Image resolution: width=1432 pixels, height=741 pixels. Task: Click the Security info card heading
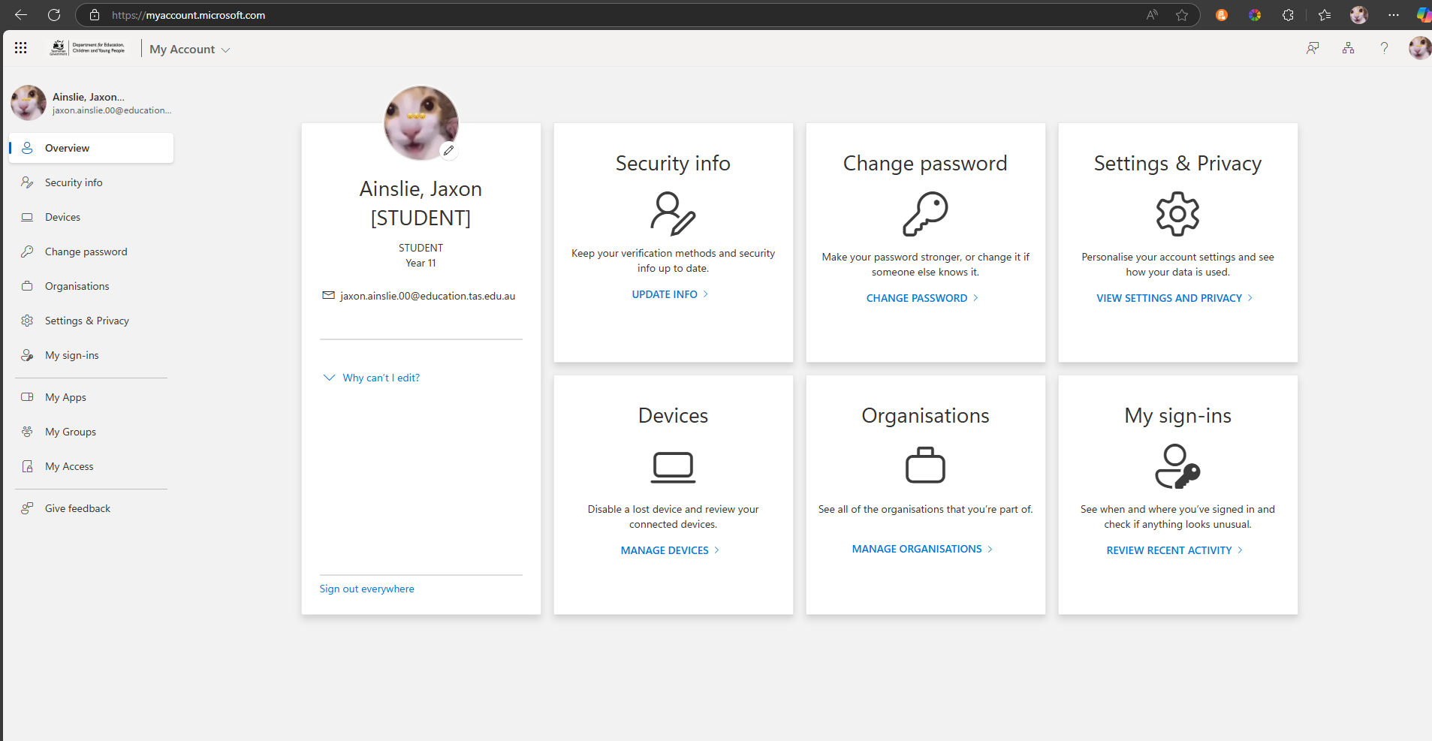(x=673, y=163)
